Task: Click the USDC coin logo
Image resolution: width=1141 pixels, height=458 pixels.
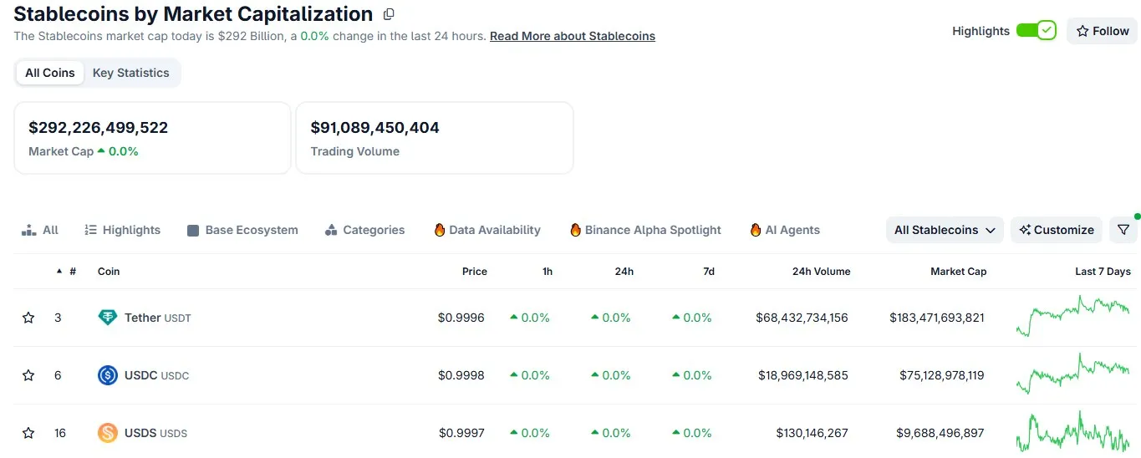Action: pyautogui.click(x=107, y=375)
